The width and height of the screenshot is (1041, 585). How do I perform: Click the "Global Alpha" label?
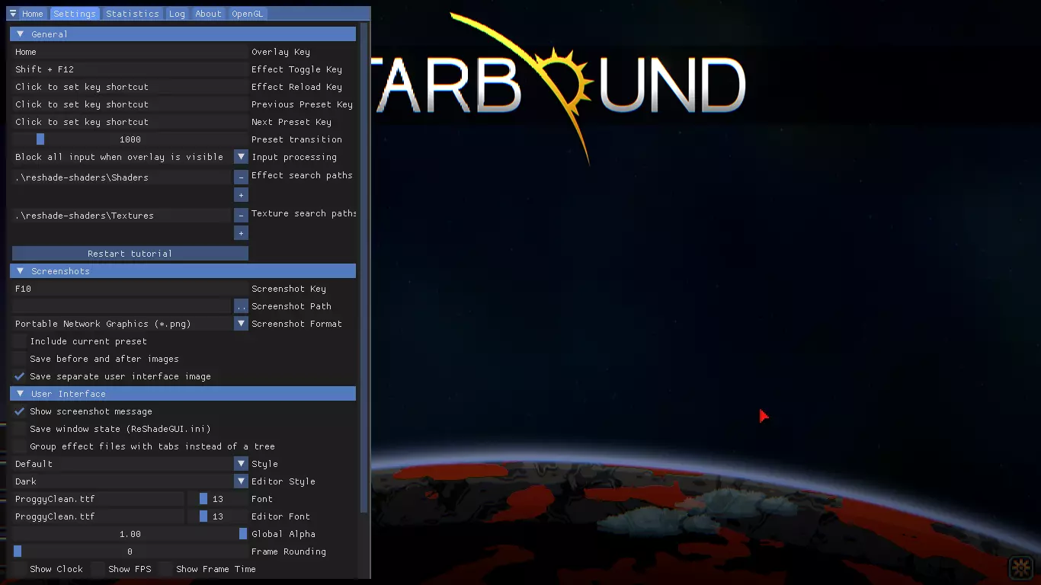[283, 534]
